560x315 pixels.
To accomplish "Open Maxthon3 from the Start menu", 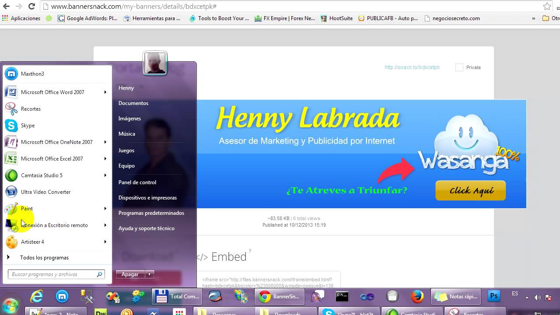I will (57, 74).
